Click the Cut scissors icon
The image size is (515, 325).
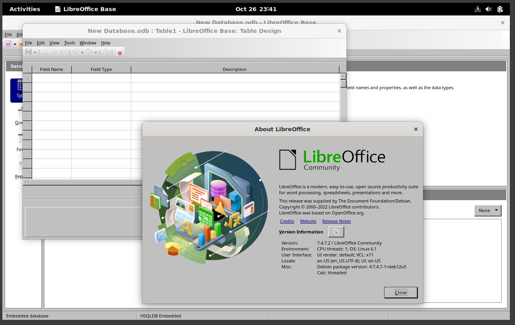click(x=45, y=52)
